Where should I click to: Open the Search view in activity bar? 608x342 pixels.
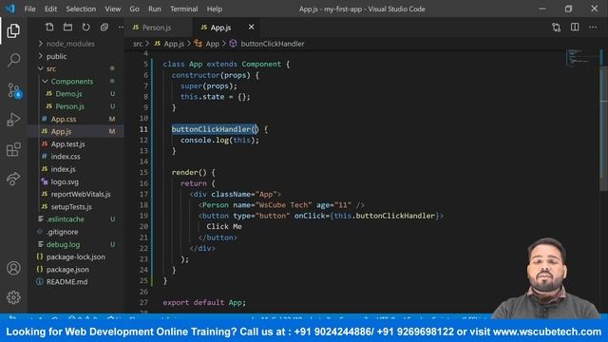coord(13,60)
